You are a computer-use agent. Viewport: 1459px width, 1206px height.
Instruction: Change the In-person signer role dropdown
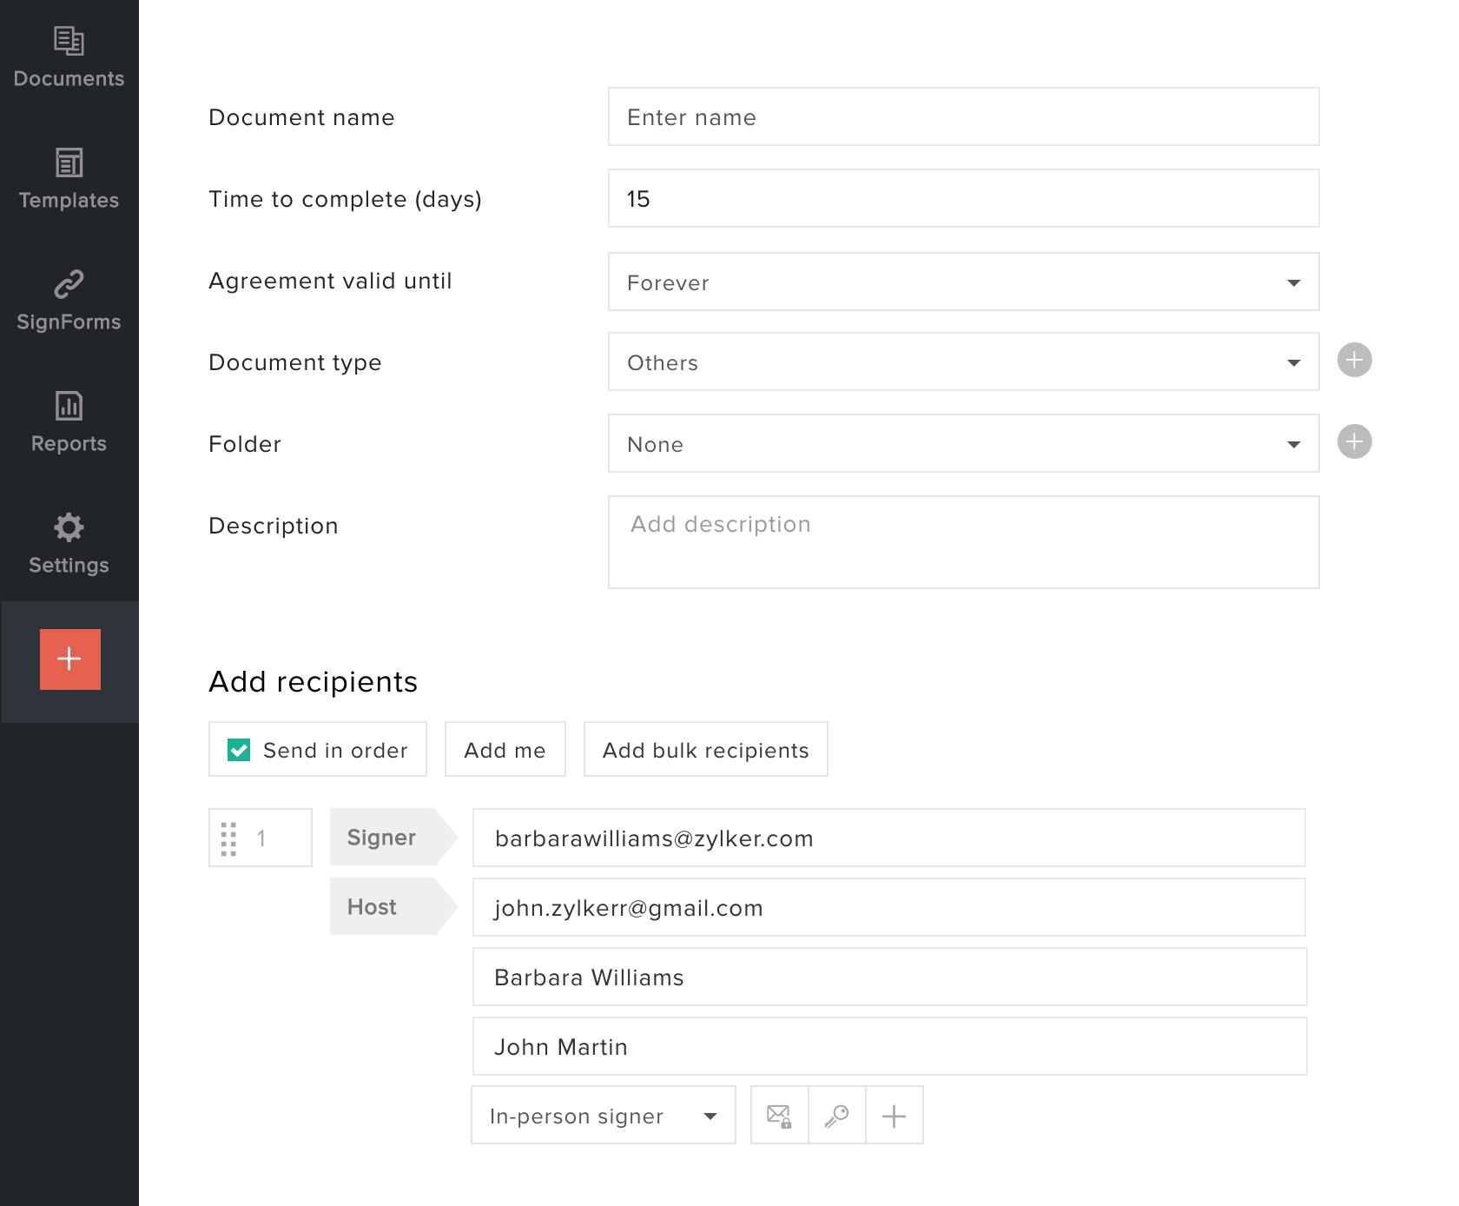[603, 1116]
